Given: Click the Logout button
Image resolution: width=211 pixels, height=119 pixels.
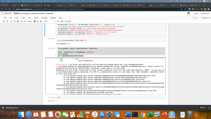Looking at the screenshot, I should [196, 13].
